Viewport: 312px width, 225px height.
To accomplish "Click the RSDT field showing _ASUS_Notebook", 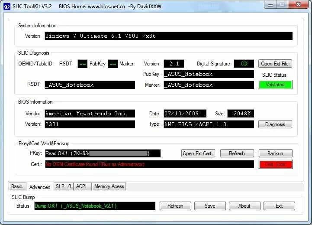I will click(x=90, y=85).
